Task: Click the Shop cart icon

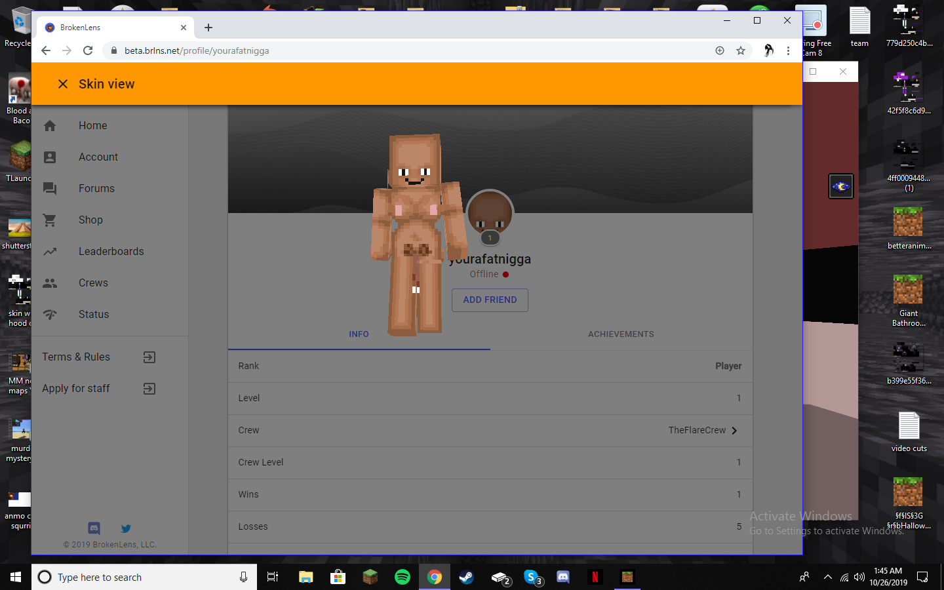Action: point(50,220)
